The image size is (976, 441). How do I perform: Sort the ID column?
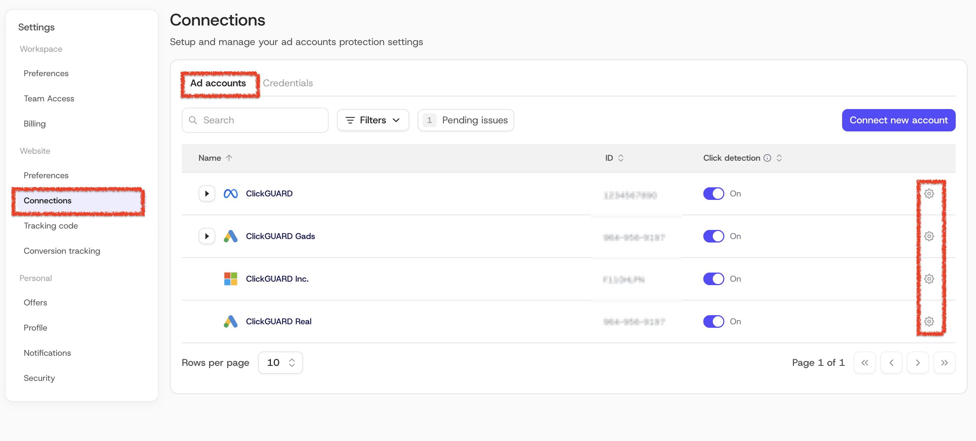coord(620,158)
